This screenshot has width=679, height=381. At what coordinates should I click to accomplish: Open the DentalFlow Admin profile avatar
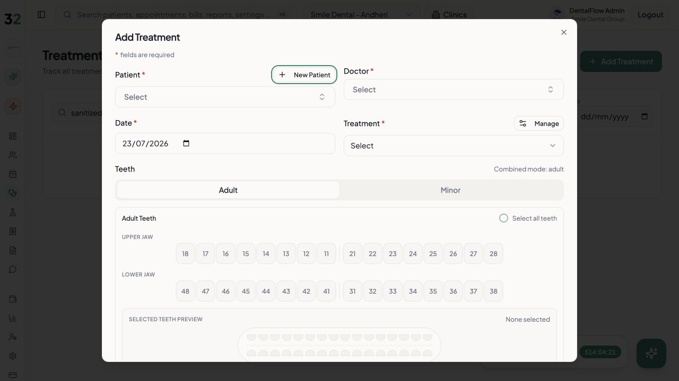point(557,15)
